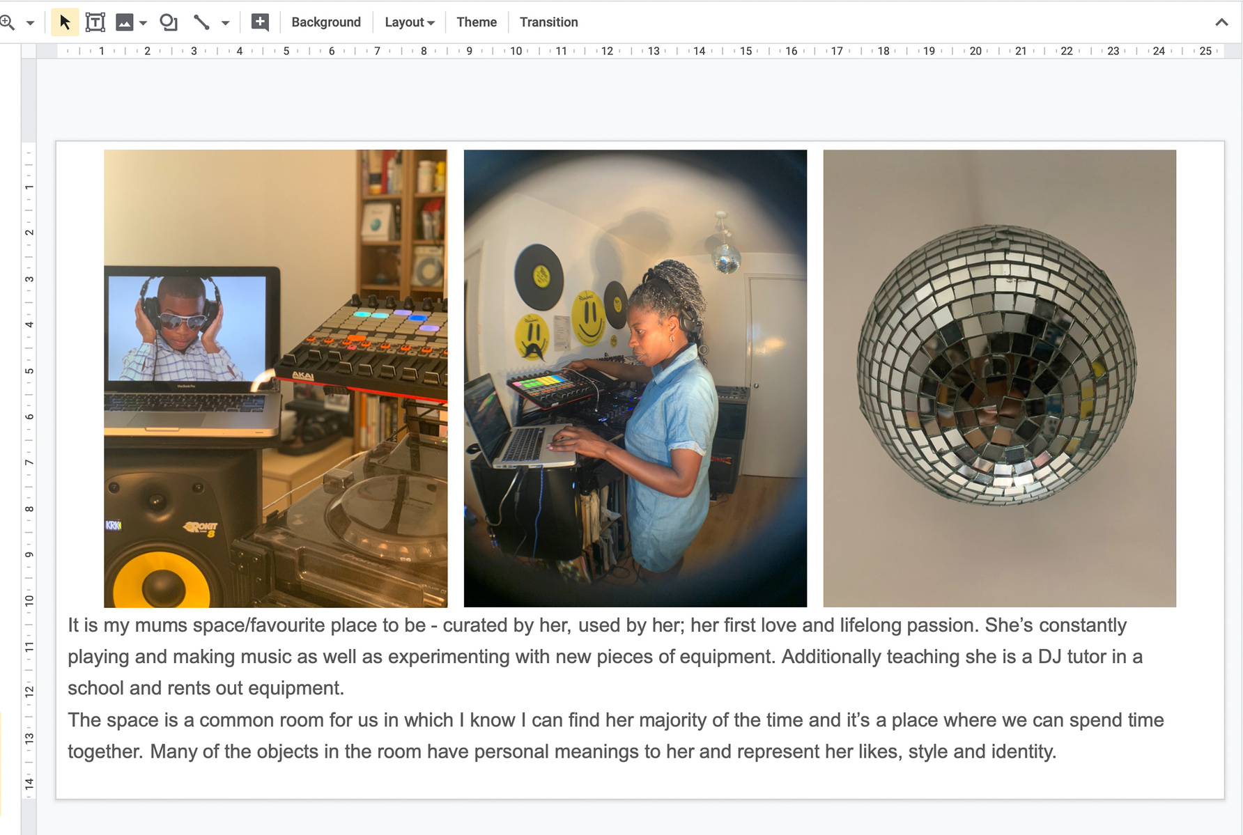Select the Line tool

pyautogui.click(x=202, y=22)
